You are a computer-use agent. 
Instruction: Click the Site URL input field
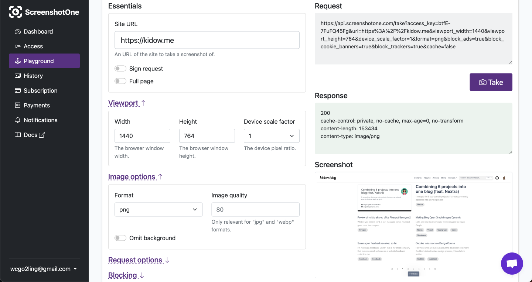click(x=207, y=40)
